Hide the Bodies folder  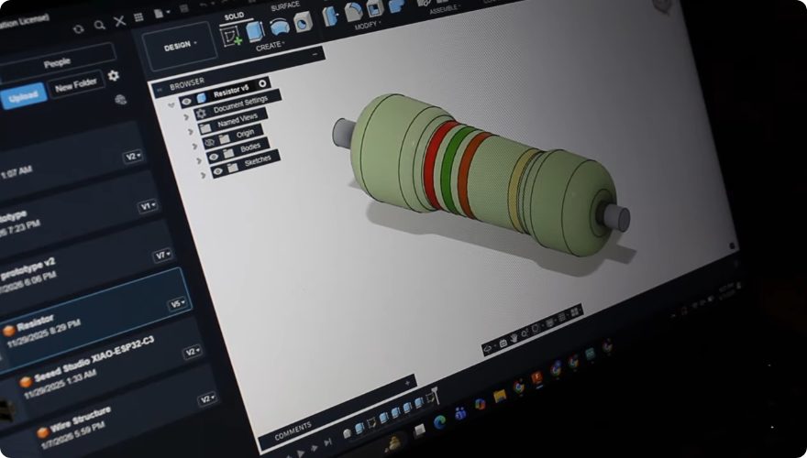[x=214, y=157]
